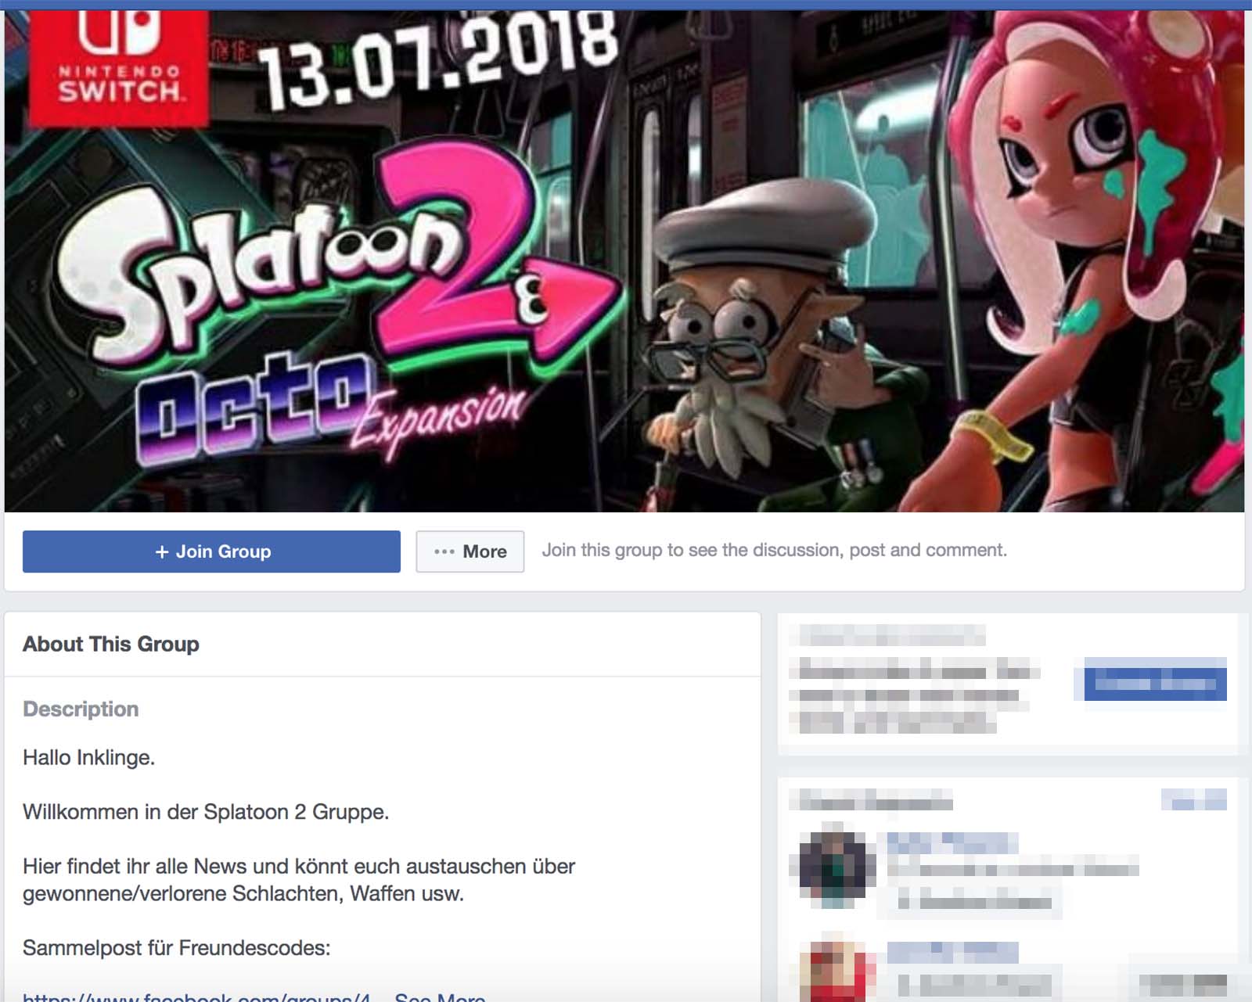Expand the description with See More
Viewport: 1252px width, 1002px height.
(x=440, y=997)
